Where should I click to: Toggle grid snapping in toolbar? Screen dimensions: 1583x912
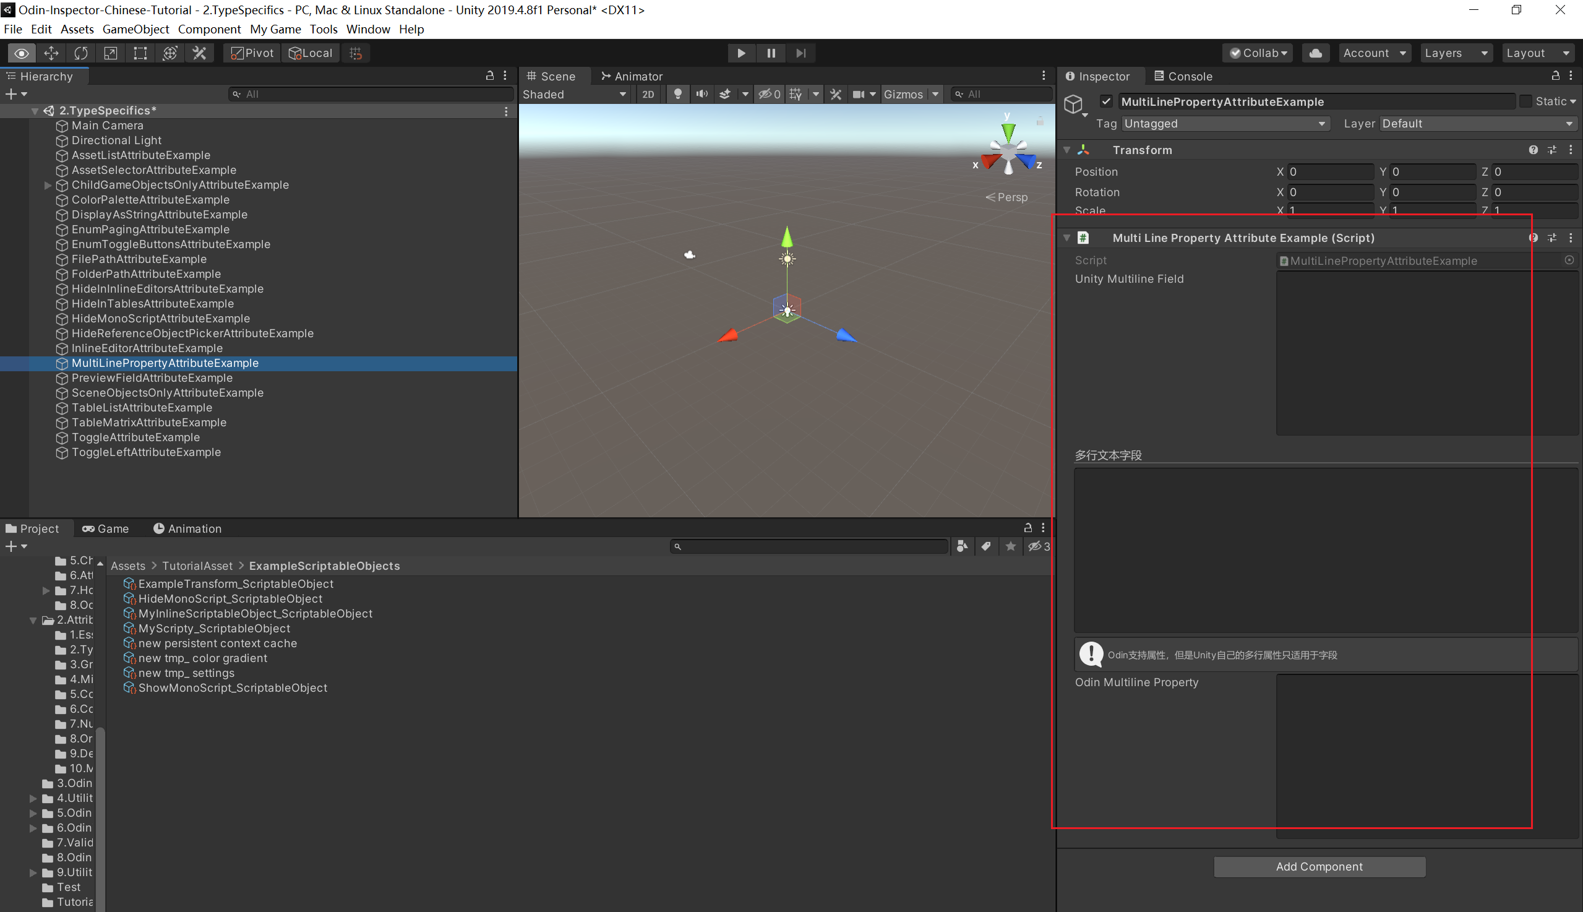pos(356,53)
